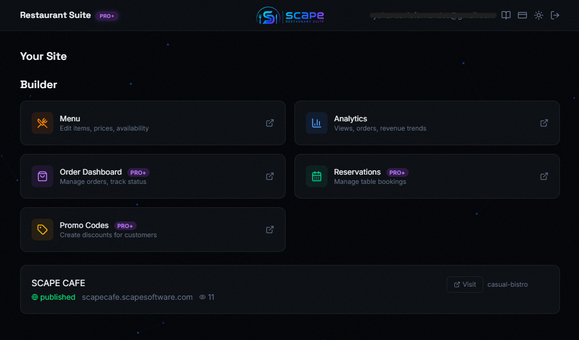Click the purple Order Dashboard bag icon
This screenshot has height=340, width=579.
(x=42, y=176)
